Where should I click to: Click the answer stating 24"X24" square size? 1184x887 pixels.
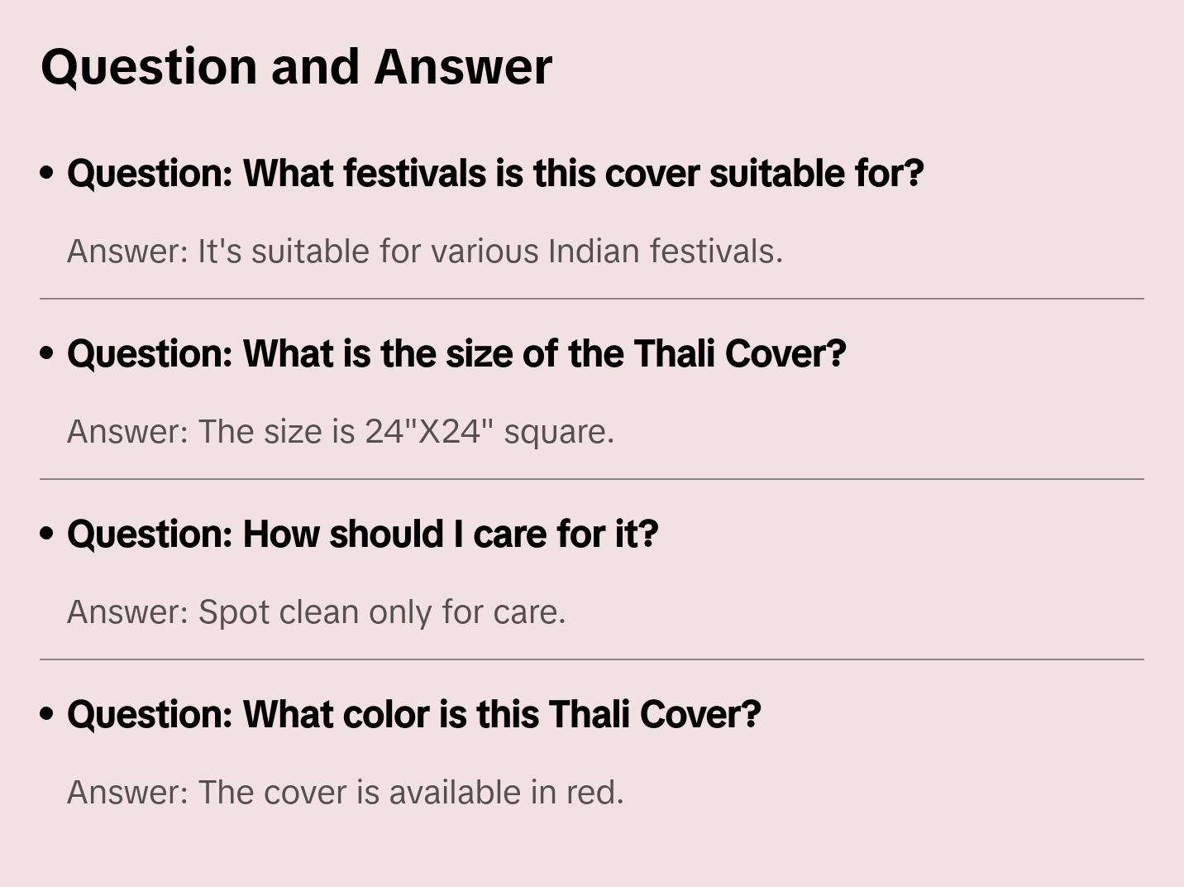(x=340, y=432)
